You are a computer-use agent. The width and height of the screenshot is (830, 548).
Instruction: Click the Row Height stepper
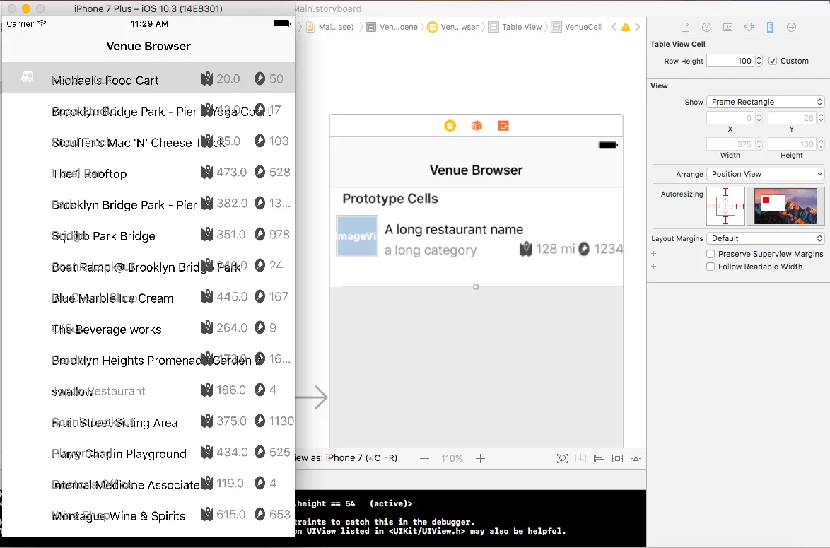tap(759, 61)
